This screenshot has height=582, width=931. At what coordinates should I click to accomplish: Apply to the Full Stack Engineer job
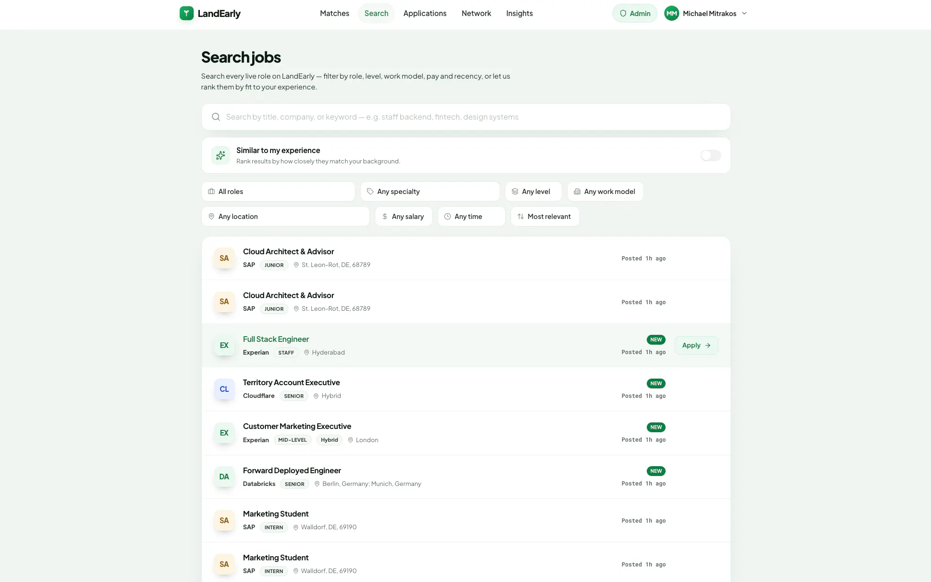click(696, 345)
